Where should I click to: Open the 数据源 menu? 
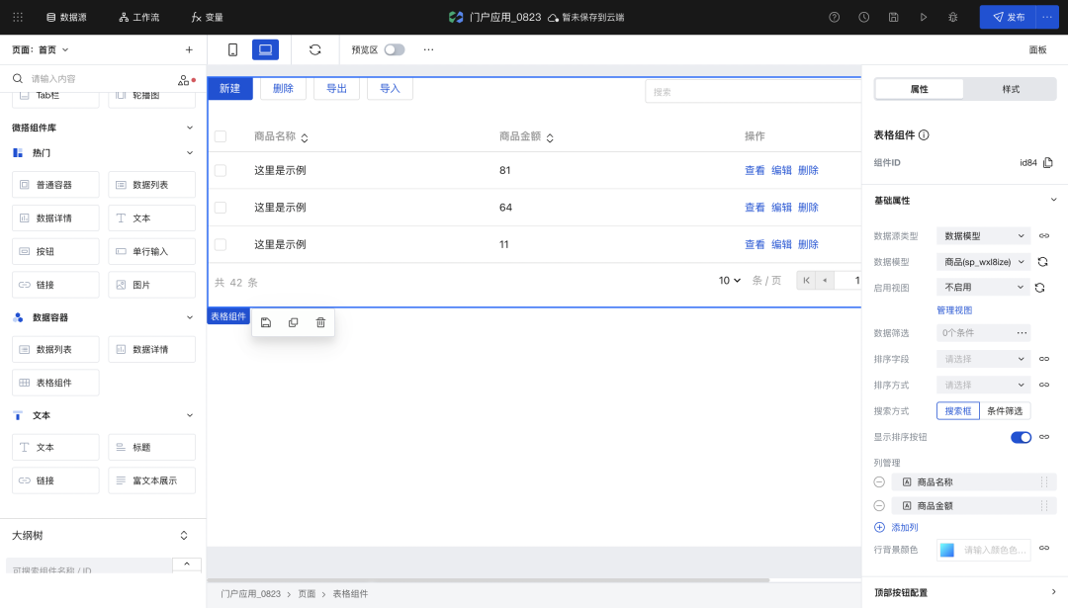(x=66, y=17)
